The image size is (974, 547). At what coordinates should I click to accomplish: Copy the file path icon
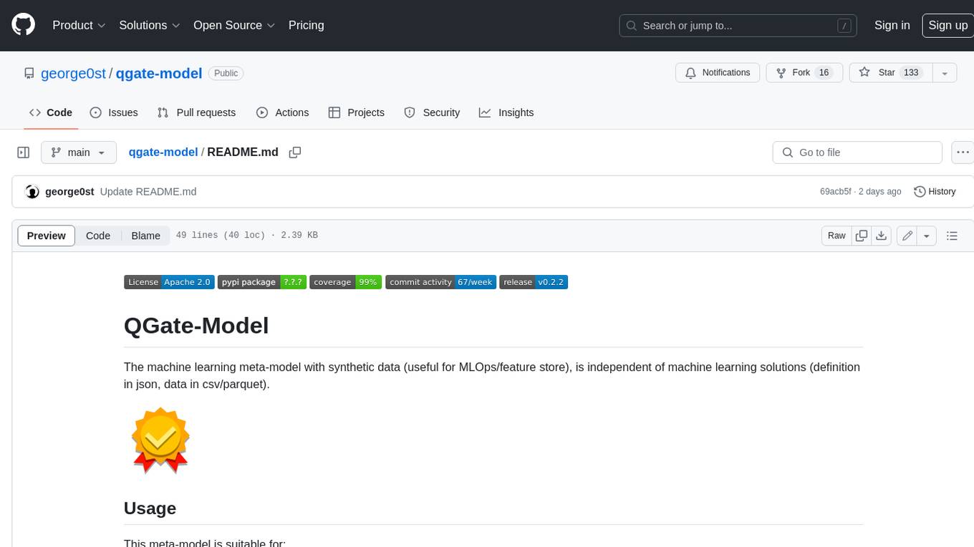(x=295, y=153)
